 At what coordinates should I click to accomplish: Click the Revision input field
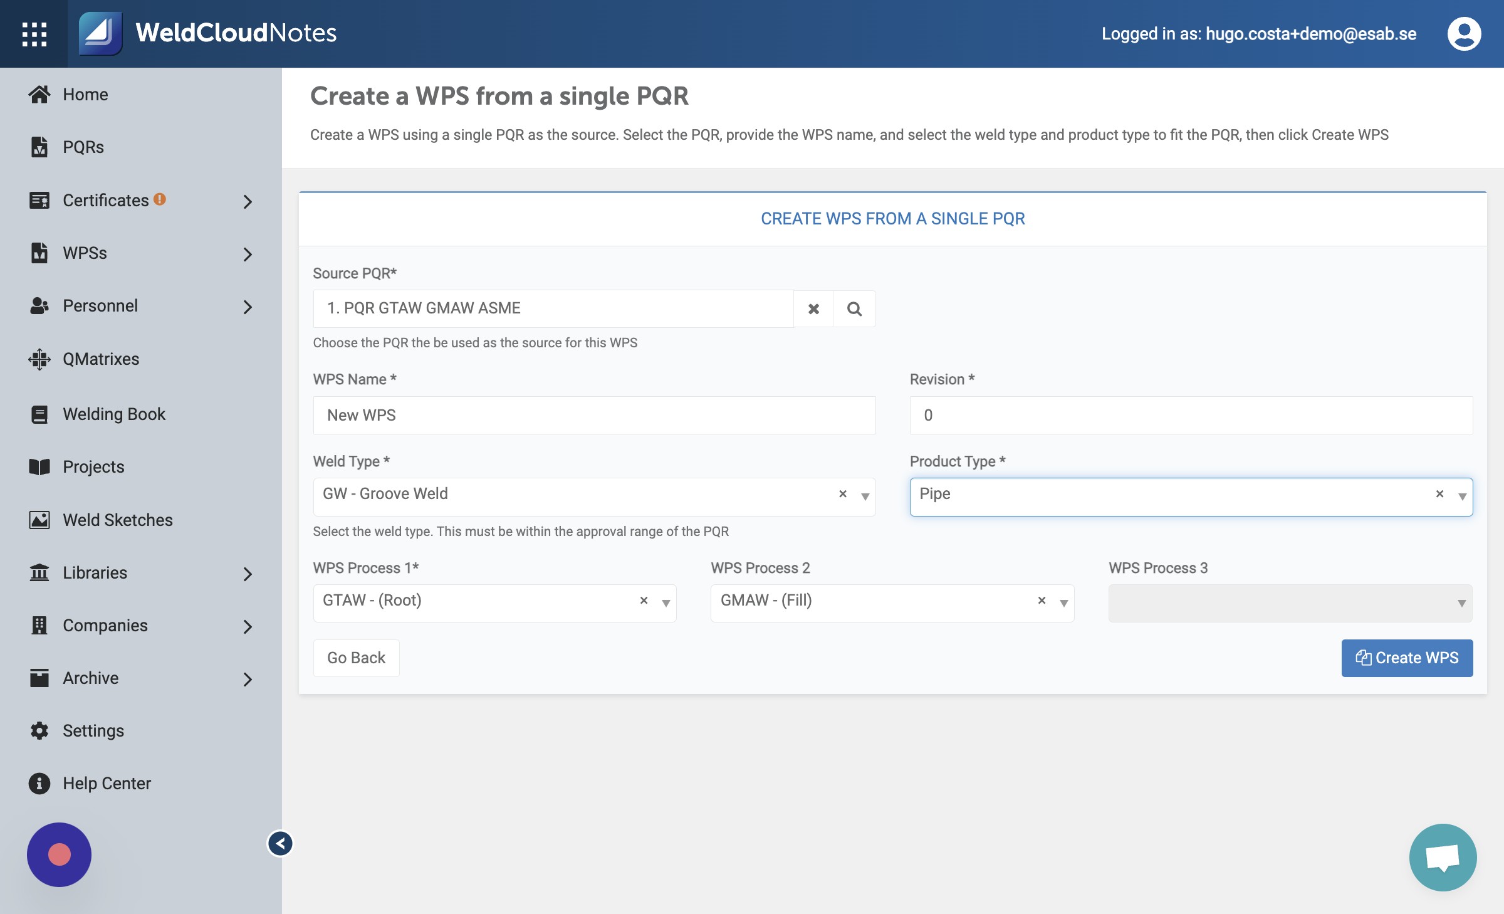click(x=1191, y=415)
